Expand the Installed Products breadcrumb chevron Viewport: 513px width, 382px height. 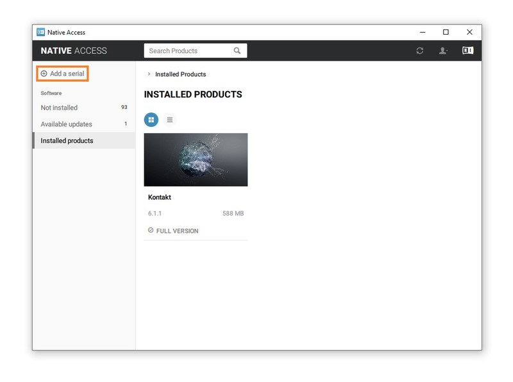[149, 74]
